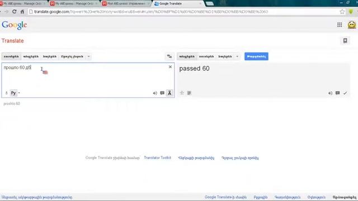Switch to the Мои AliExpress tab
The height and width of the screenshot is (201, 358).
pos(126,3)
